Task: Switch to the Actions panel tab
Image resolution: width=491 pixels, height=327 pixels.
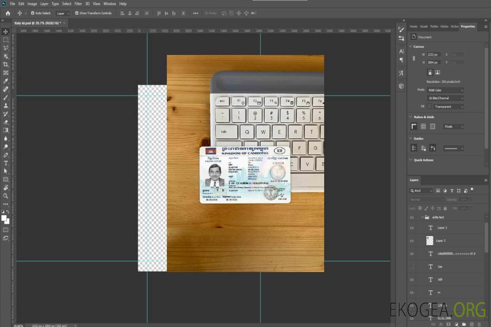Action: click(454, 26)
